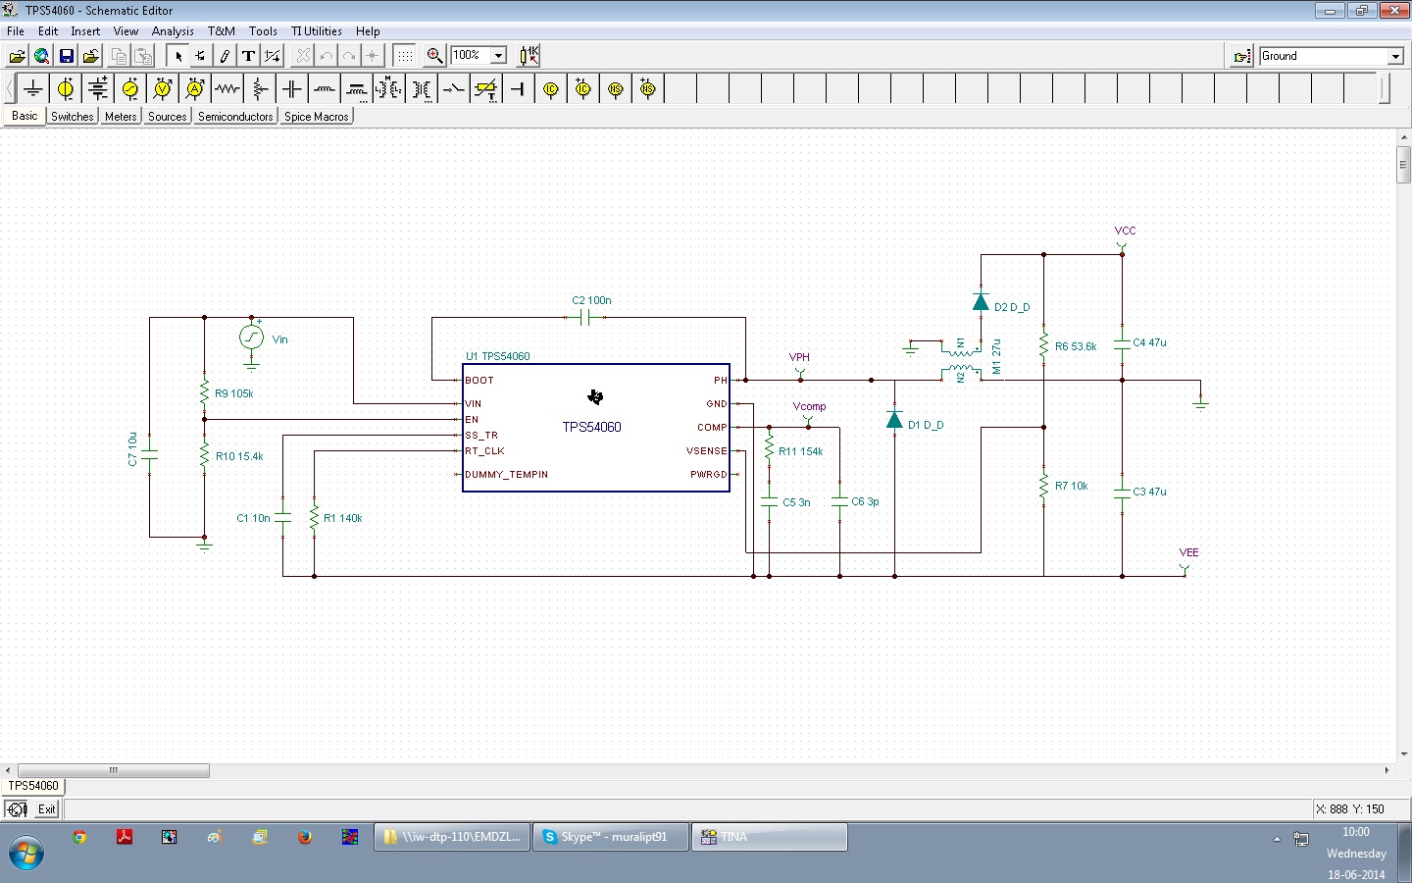Screen dimensions: 1412x883
Task: Click the vertical scrollbar down arrow
Action: click(1404, 754)
